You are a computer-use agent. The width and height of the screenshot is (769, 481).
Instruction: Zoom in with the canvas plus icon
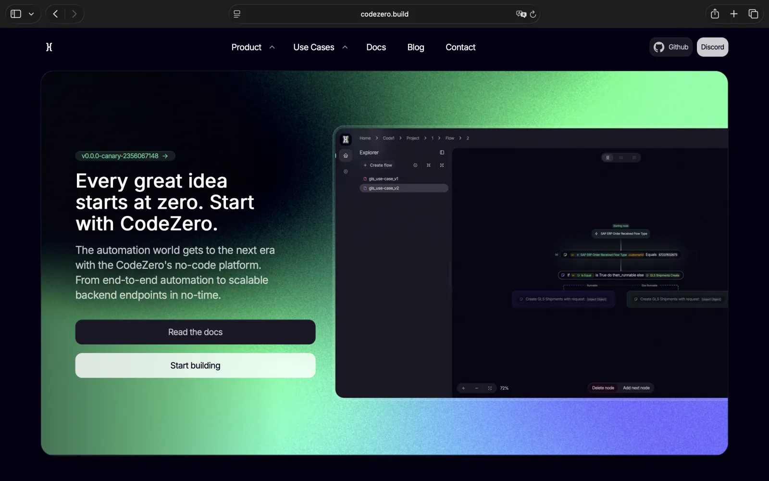463,388
